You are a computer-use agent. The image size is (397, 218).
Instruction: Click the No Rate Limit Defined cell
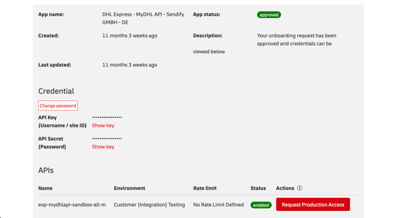[x=219, y=204]
